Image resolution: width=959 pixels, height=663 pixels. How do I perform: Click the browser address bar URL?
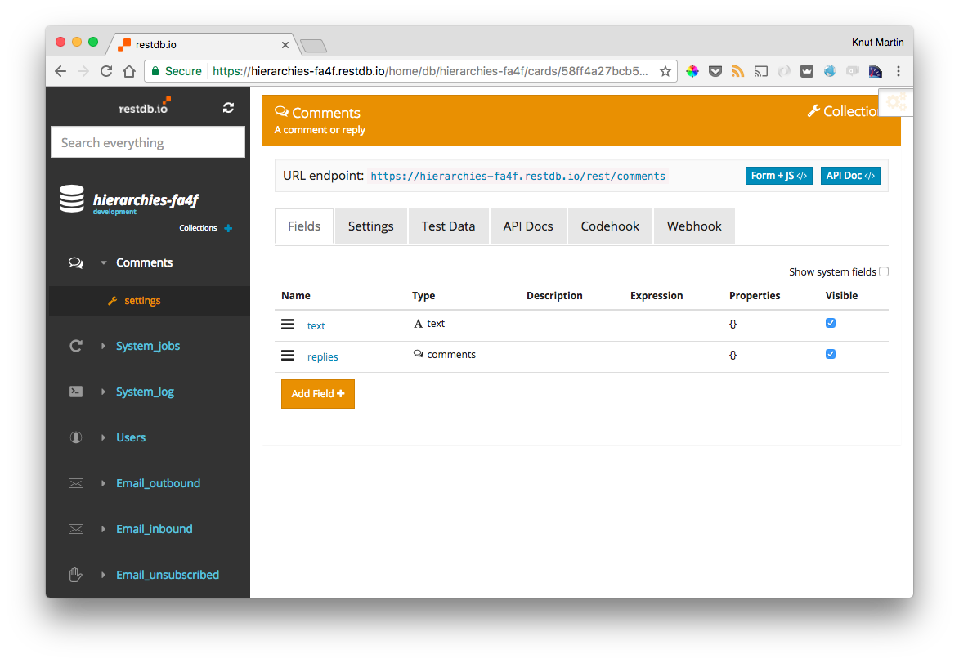[430, 72]
